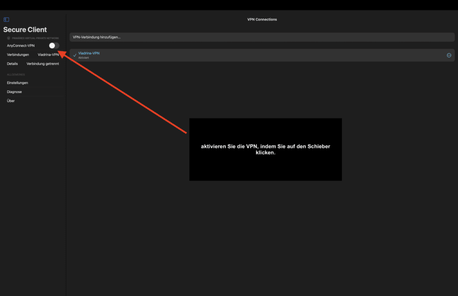Toggle the sidebar panel icon above Secure Client
Screen dimensions: 458x296
[6, 19]
